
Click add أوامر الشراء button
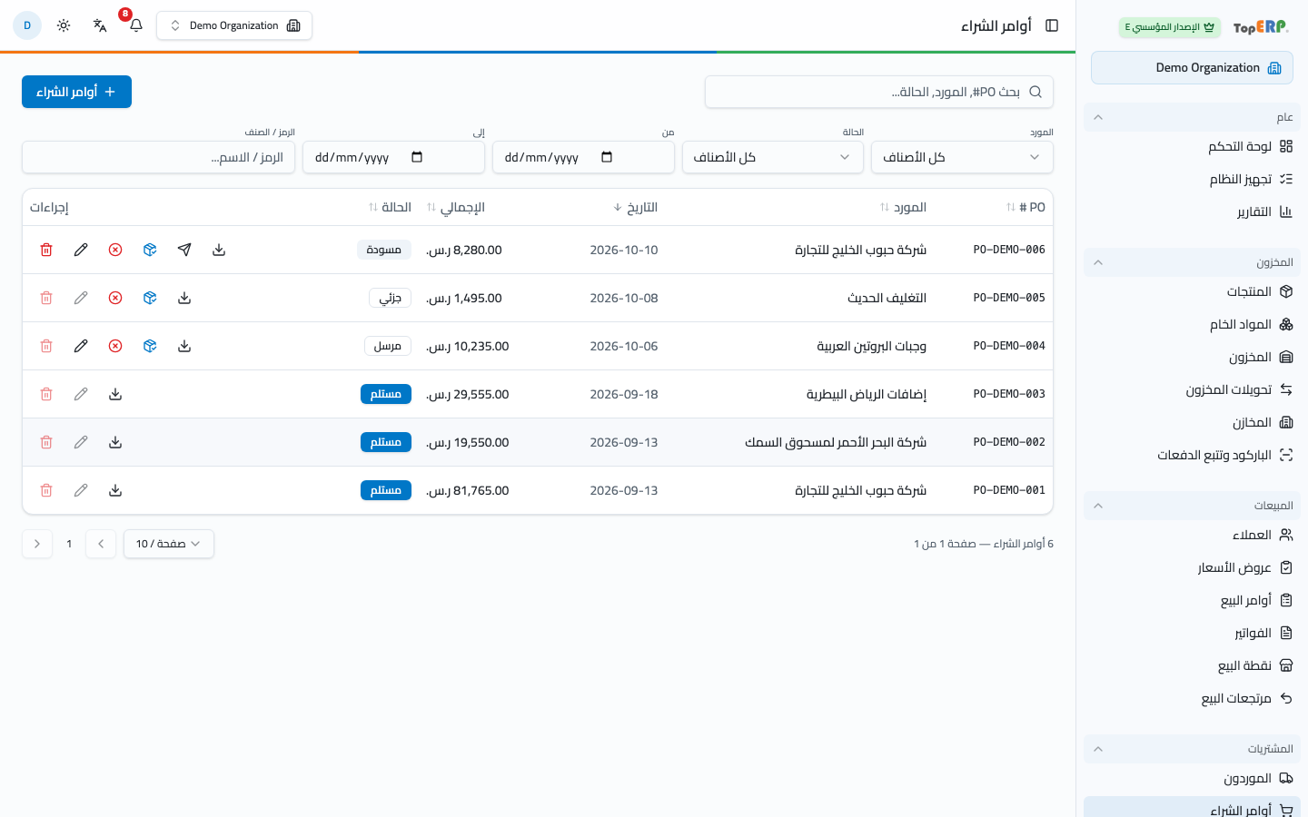point(76,92)
